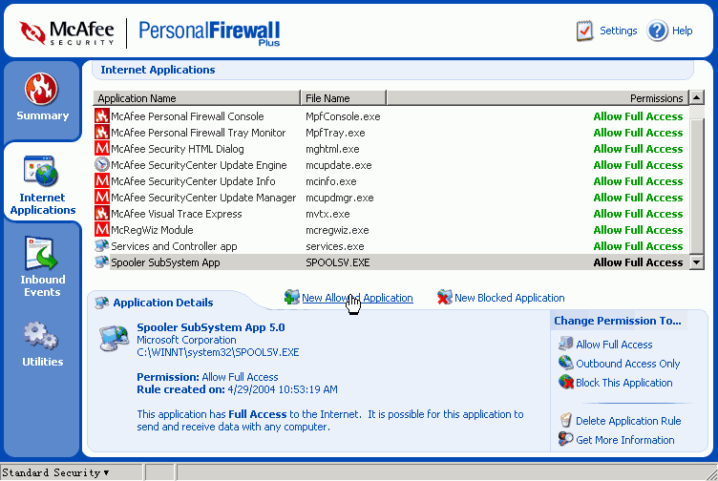Click the Delete Application Rule trash icon
The image size is (718, 481).
[566, 421]
